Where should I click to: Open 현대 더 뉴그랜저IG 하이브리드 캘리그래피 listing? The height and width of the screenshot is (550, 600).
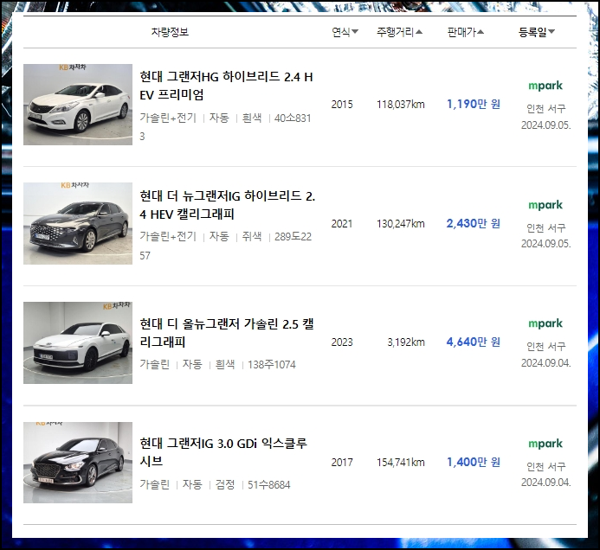(x=228, y=205)
